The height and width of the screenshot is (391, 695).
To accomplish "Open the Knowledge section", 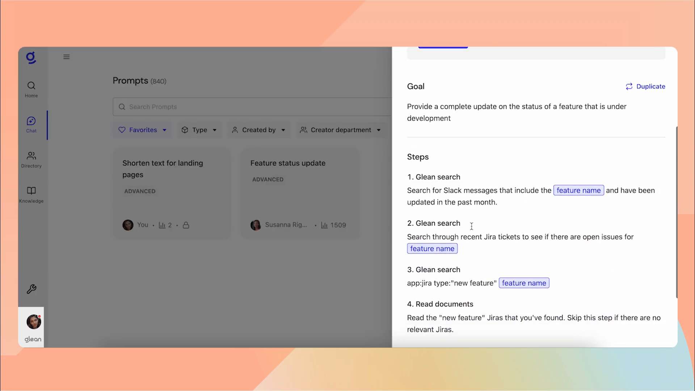I will click(31, 194).
